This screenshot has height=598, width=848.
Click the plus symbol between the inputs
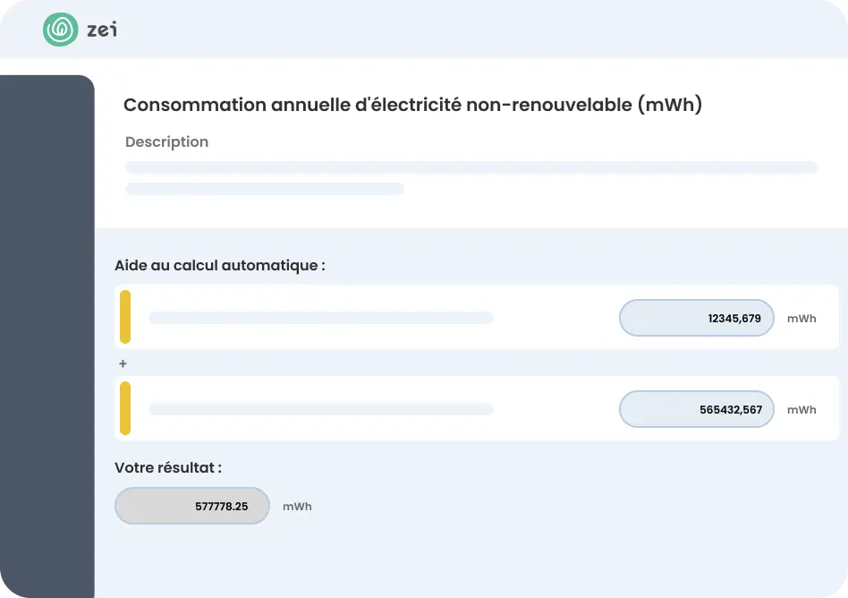pos(123,363)
